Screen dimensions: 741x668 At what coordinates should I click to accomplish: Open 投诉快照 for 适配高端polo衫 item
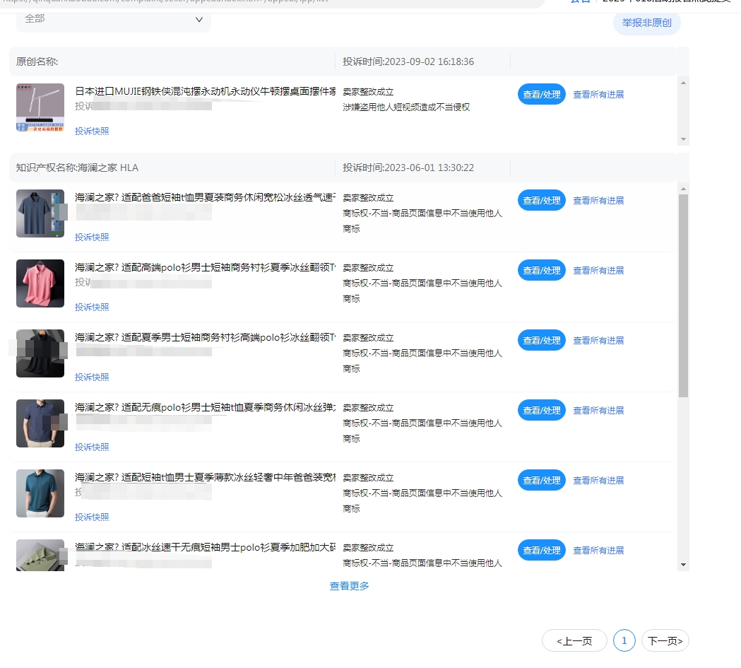click(92, 307)
